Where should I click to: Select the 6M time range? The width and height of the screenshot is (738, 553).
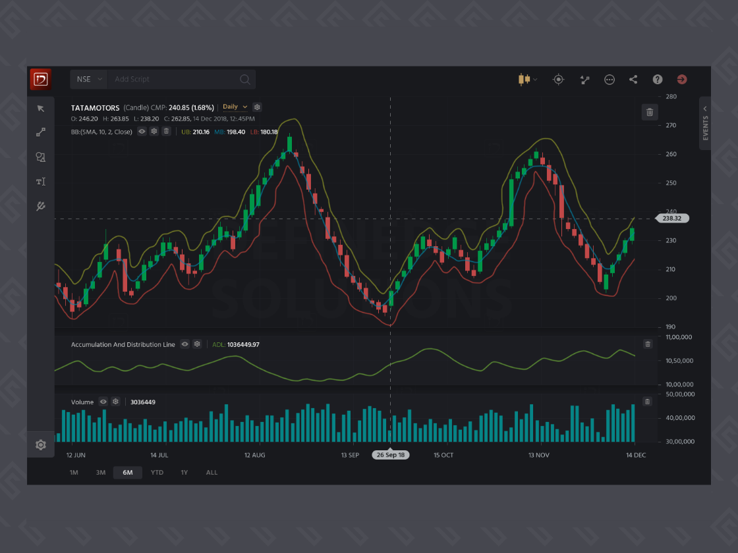[128, 472]
